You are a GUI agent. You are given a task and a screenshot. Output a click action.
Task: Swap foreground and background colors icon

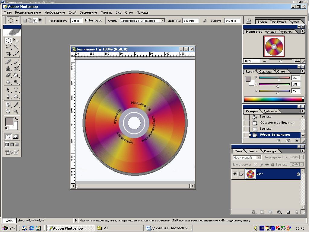16,119
